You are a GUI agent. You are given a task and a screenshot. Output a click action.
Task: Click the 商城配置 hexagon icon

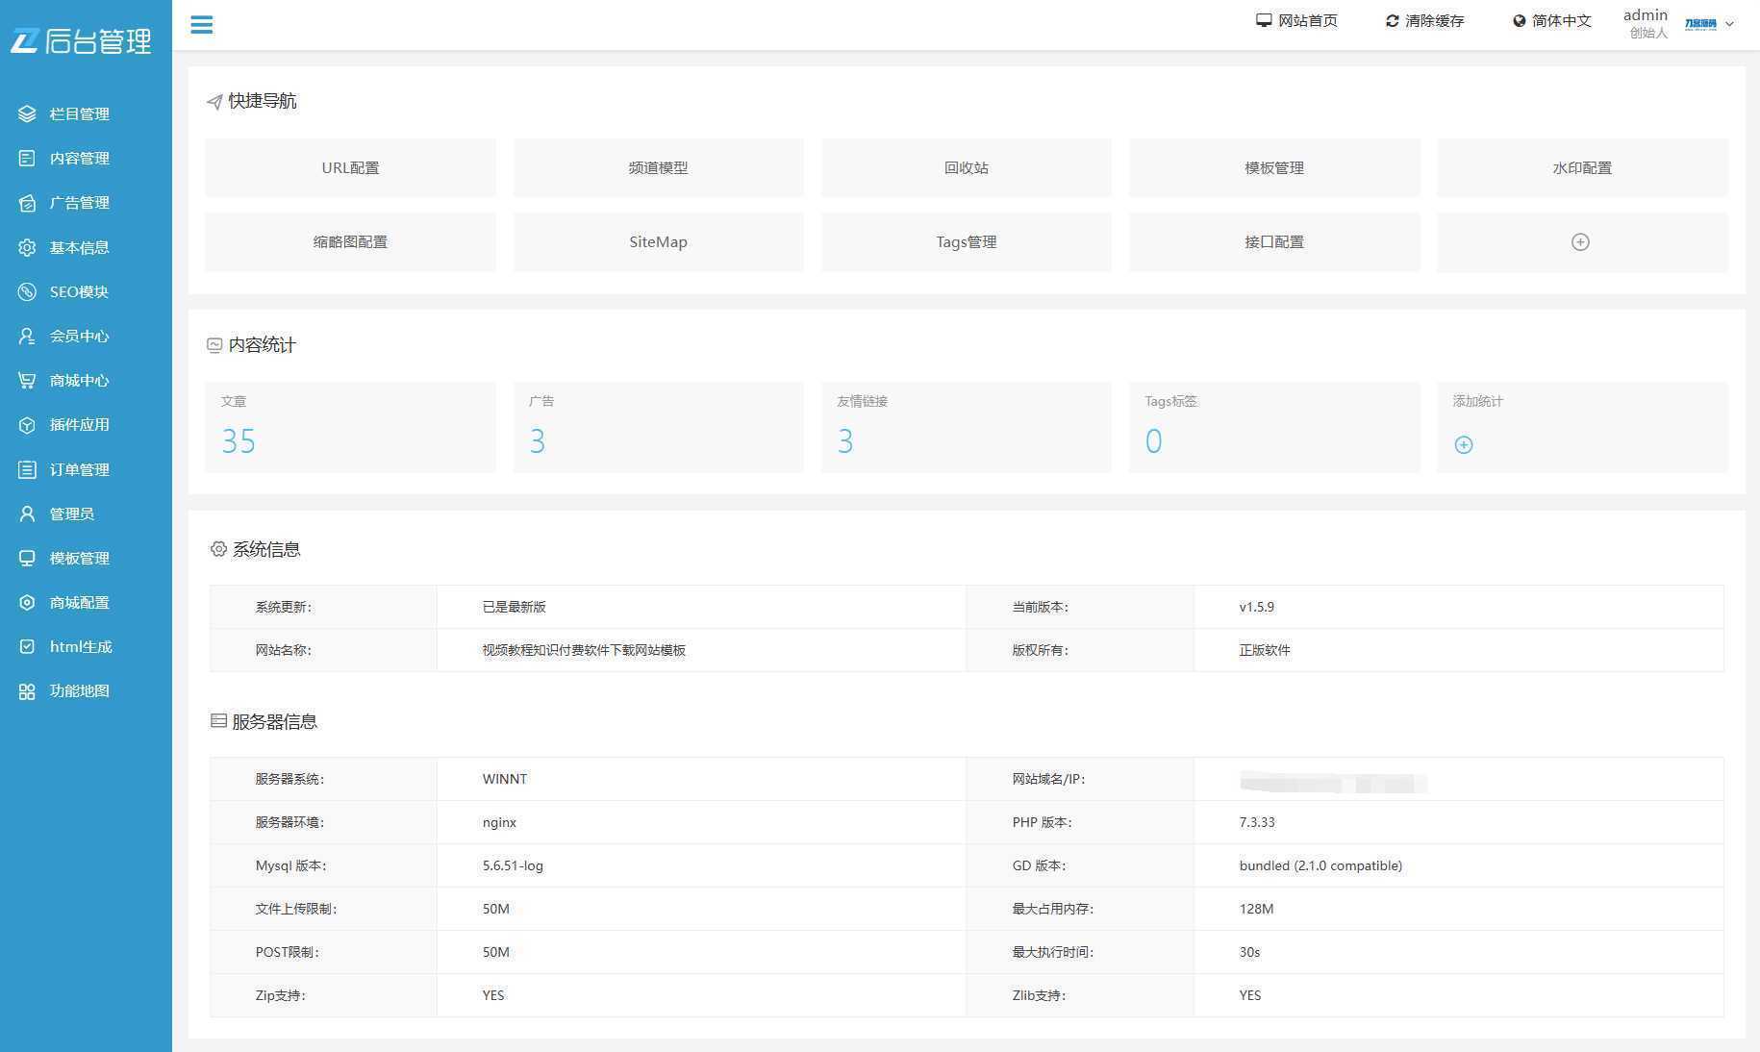(27, 602)
